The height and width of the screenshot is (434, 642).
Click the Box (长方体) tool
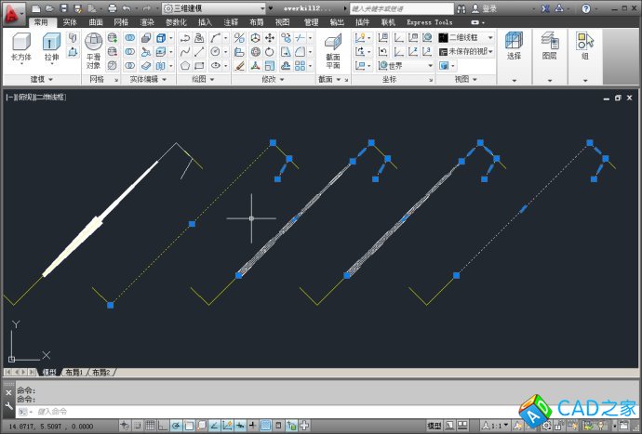pyautogui.click(x=20, y=46)
